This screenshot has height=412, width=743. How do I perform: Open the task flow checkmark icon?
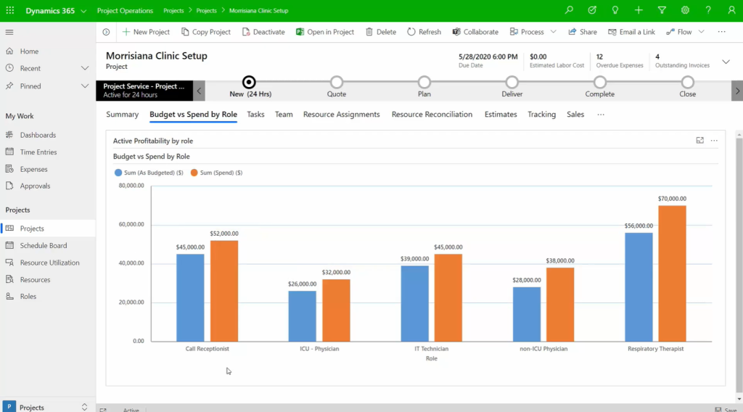[x=592, y=11]
